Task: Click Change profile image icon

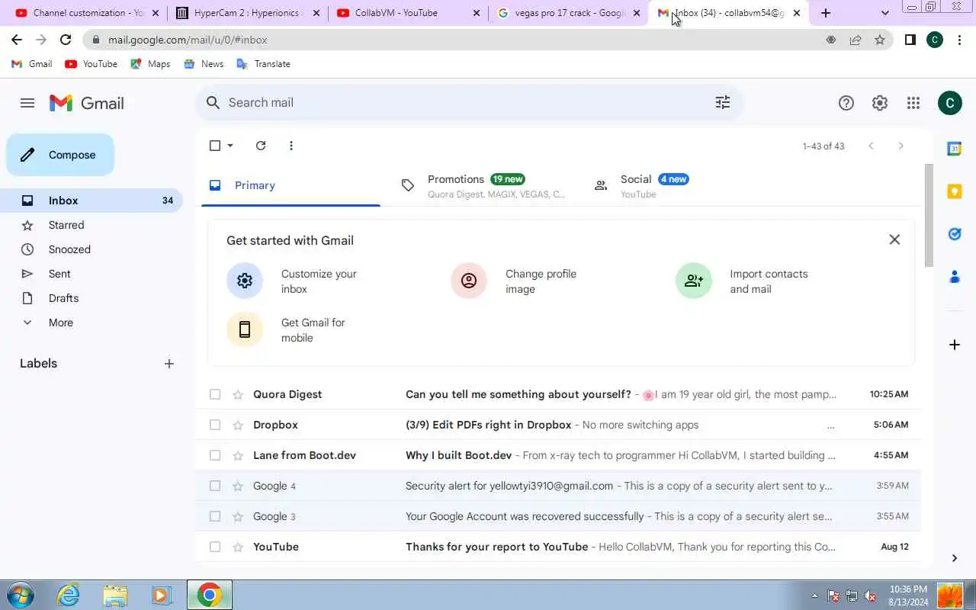Action: 469,281
